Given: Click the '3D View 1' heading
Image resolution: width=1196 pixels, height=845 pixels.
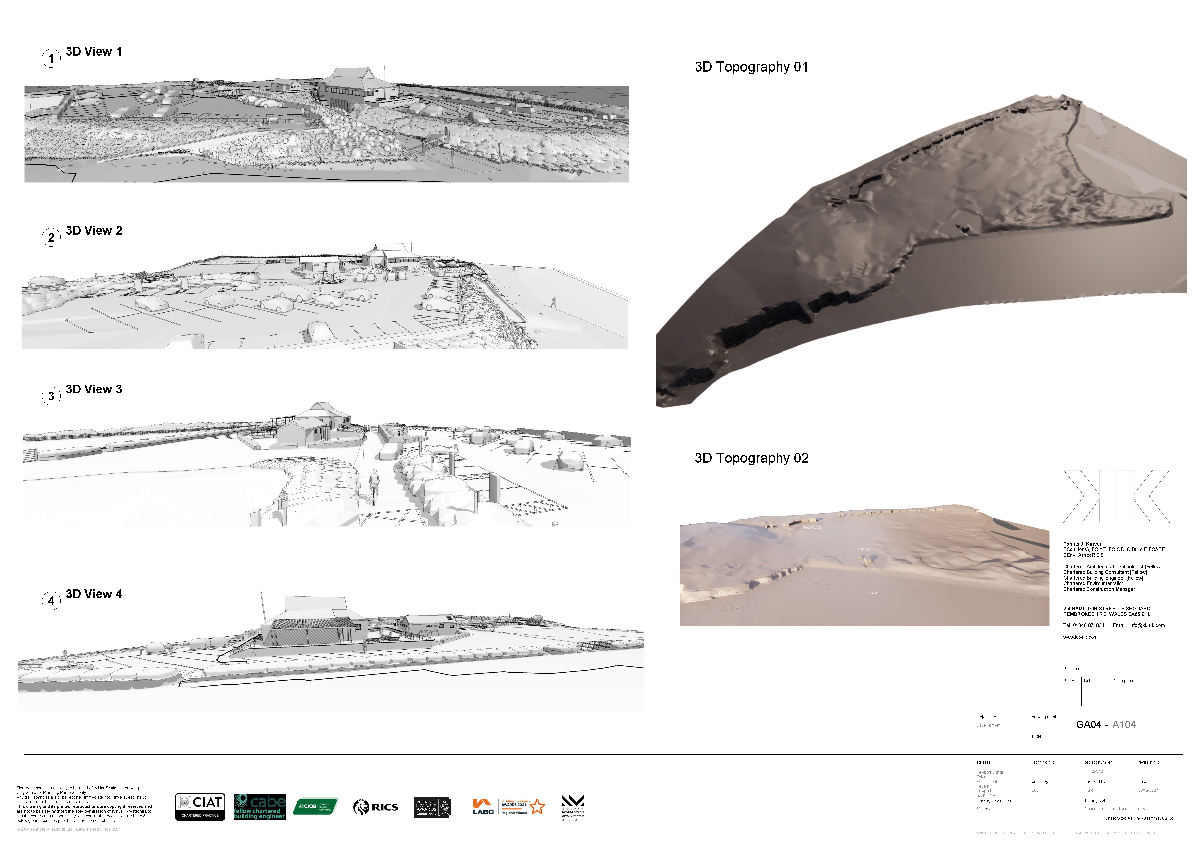Looking at the screenshot, I should pyautogui.click(x=94, y=52).
